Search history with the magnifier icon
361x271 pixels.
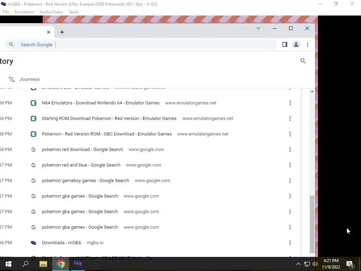pos(303,61)
